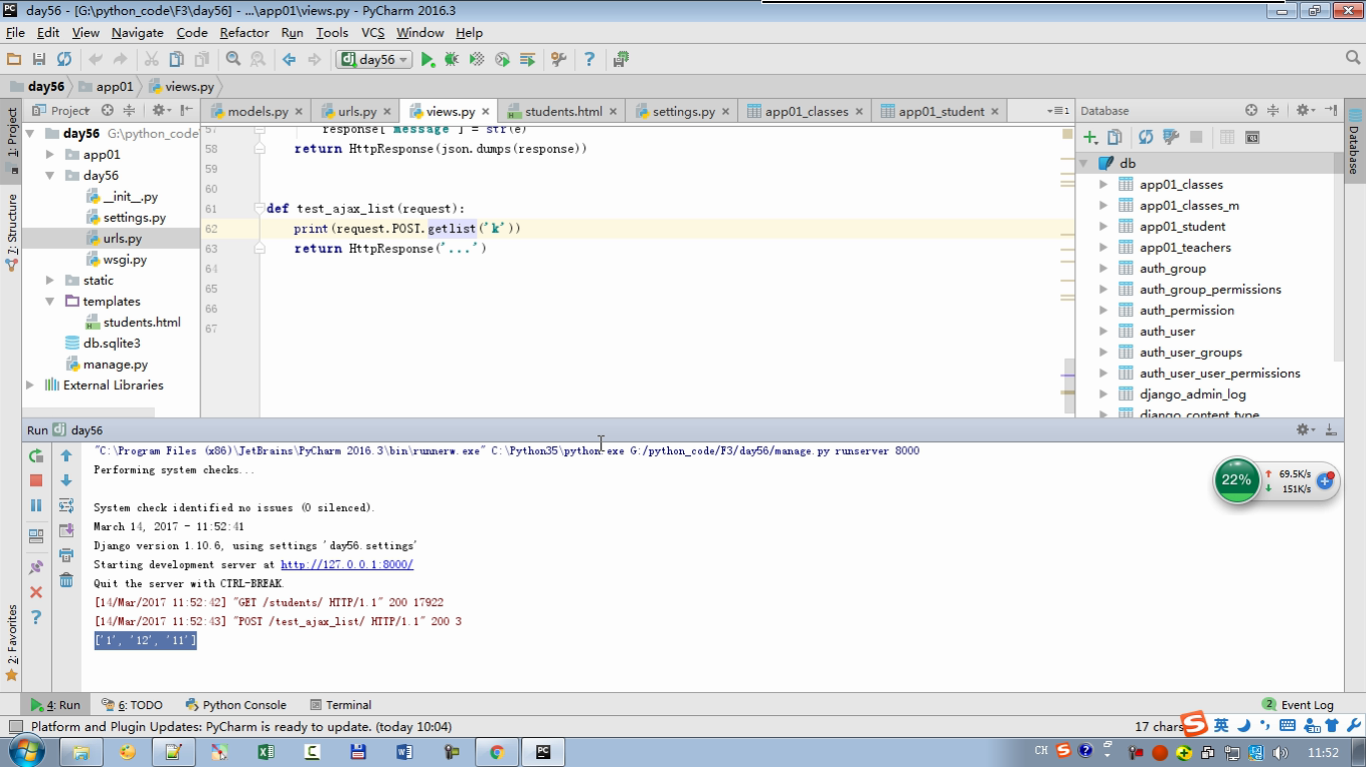The height and width of the screenshot is (767, 1366).
Task: Switch to the students.html editor tab
Action: click(562, 111)
